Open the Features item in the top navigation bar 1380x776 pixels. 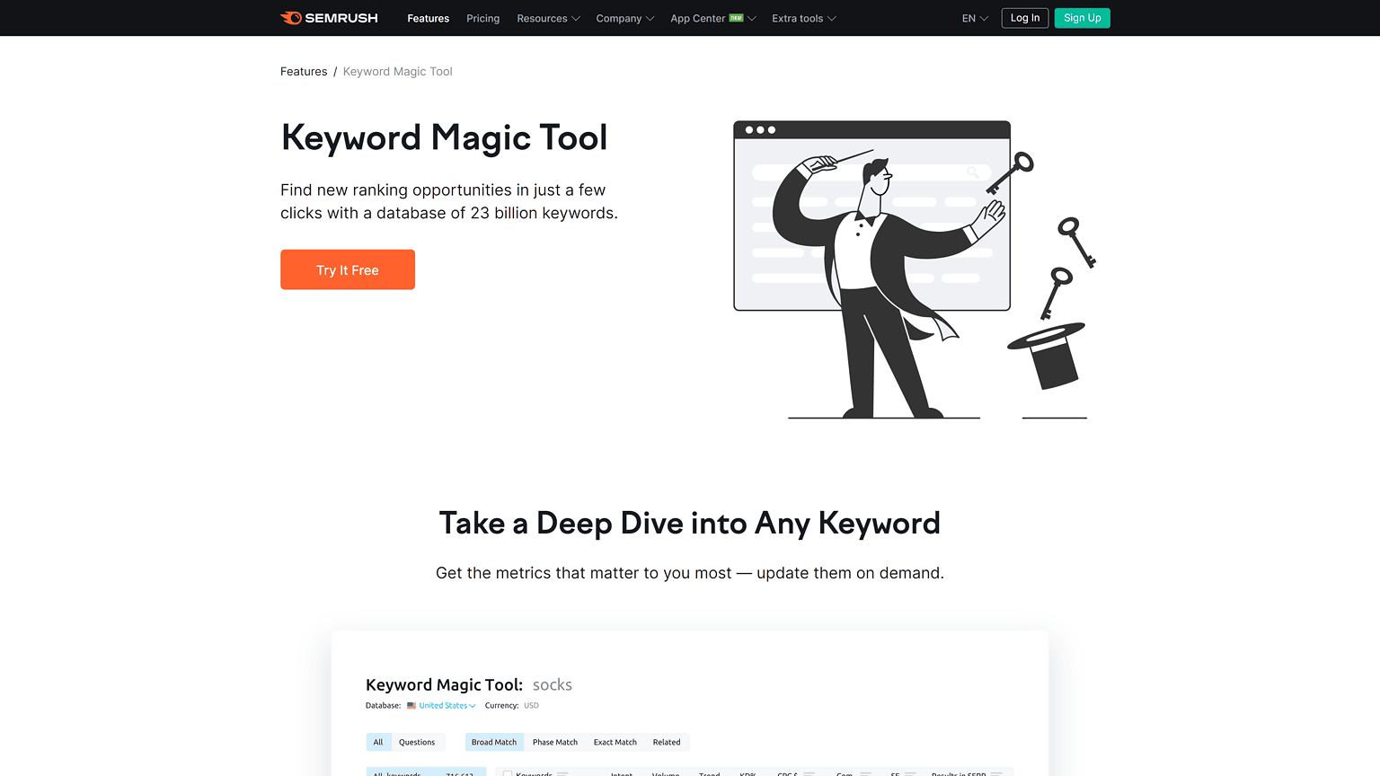click(x=428, y=18)
